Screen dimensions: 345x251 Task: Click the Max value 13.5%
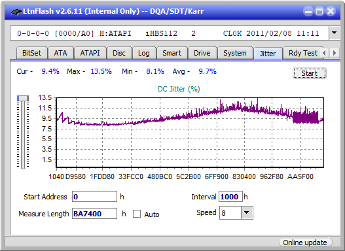click(101, 71)
